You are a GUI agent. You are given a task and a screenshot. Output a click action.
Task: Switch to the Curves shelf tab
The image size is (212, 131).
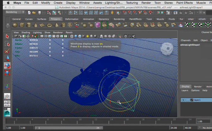(29, 19)
